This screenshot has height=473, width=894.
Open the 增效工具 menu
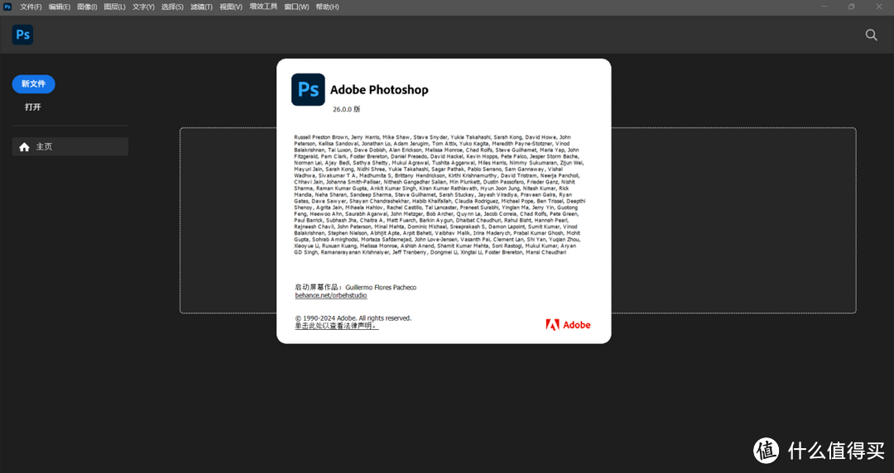(x=263, y=7)
